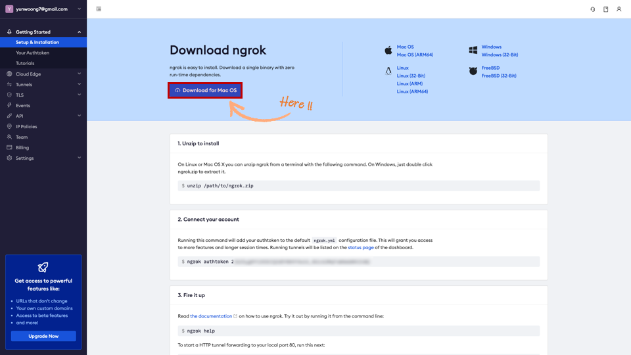This screenshot has height=355, width=631.
Task: Click the Linux (ARM64) link
Action: tap(412, 92)
